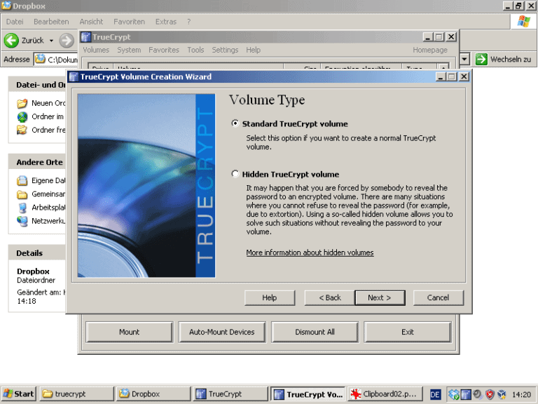Click the Auto-Mount Devices button
The height and width of the screenshot is (404, 538).
click(222, 332)
